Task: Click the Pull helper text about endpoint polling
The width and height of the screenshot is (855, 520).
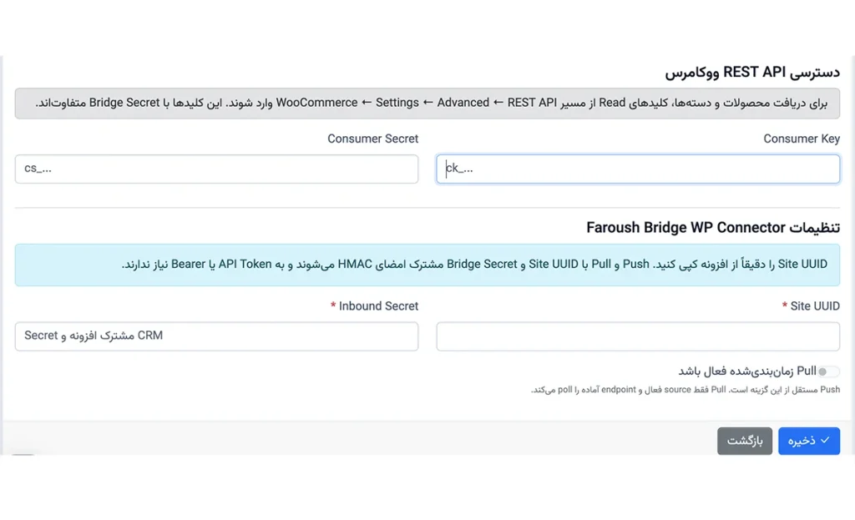Action: point(686,390)
